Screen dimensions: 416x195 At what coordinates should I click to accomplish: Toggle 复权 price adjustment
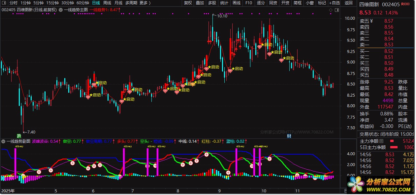(188, 3)
